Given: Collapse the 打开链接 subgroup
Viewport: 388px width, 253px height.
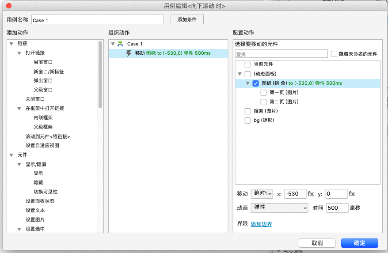Looking at the screenshot, I should pos(19,53).
